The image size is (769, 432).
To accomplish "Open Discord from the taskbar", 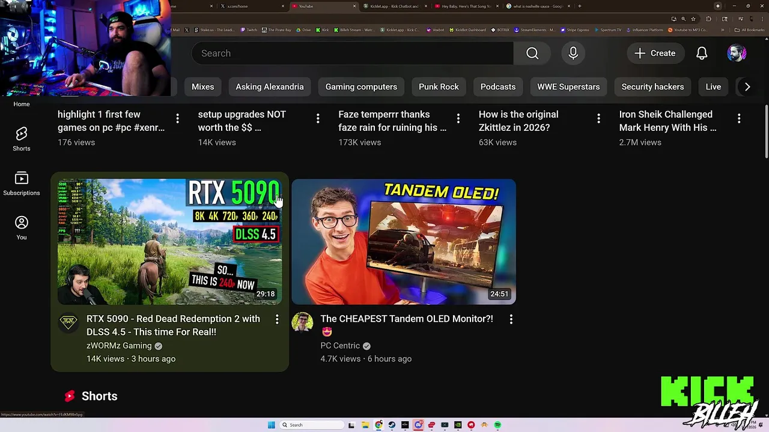I will point(418,425).
